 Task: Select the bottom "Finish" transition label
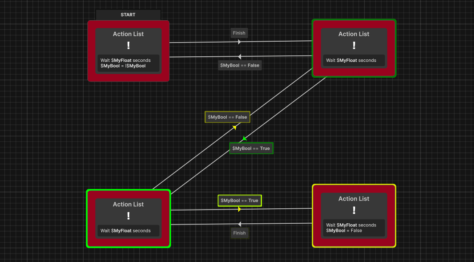click(x=239, y=233)
